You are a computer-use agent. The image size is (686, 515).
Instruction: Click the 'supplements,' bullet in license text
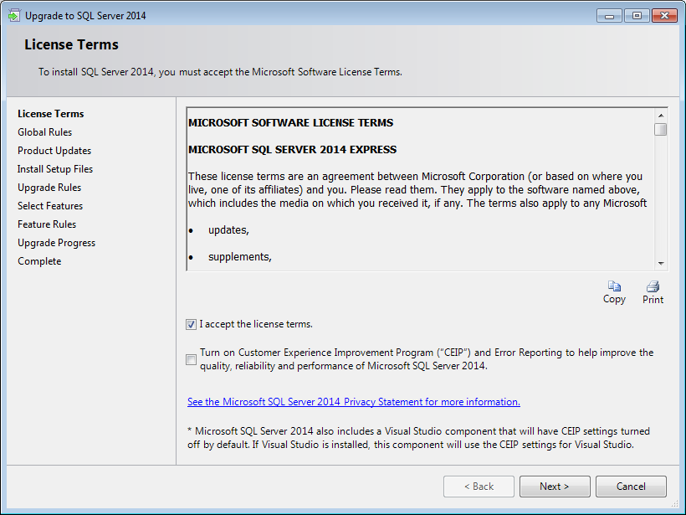[240, 256]
